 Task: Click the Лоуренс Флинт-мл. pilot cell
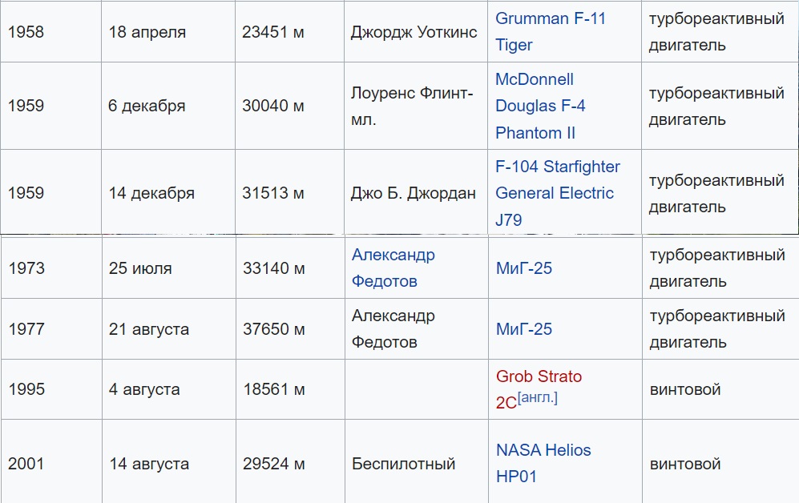(416, 106)
